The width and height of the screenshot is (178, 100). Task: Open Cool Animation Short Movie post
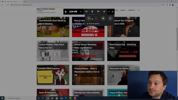[53, 27]
